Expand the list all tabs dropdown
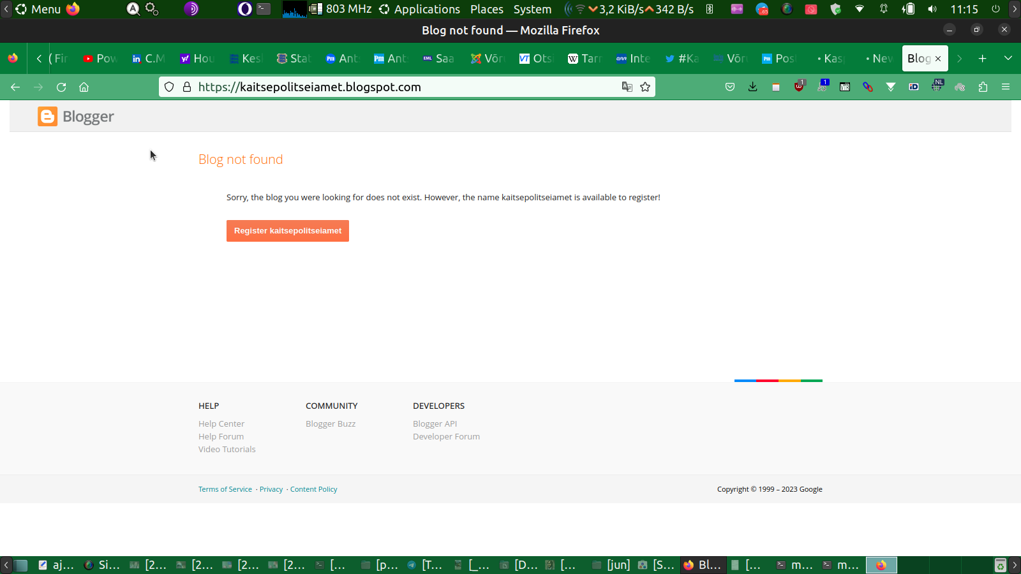The height and width of the screenshot is (574, 1021). (x=1008, y=59)
